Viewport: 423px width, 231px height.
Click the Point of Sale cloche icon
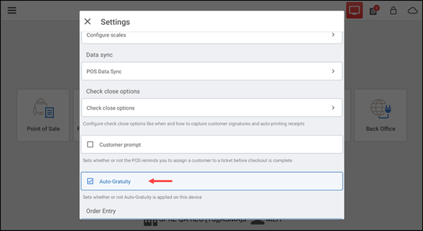44,108
